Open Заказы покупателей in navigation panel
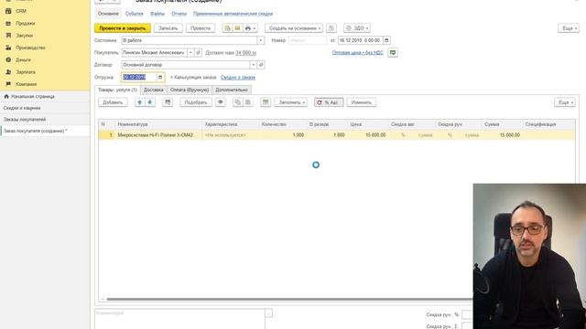The height and width of the screenshot is (329, 586). [25, 120]
